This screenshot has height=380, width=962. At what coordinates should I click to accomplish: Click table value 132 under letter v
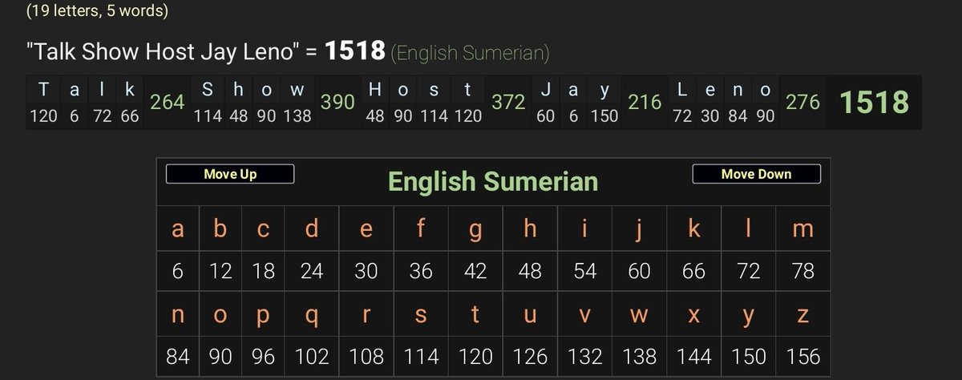tap(584, 356)
